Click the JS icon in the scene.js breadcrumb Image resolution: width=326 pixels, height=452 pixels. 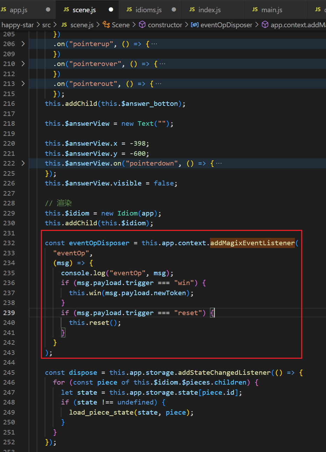(x=64, y=25)
